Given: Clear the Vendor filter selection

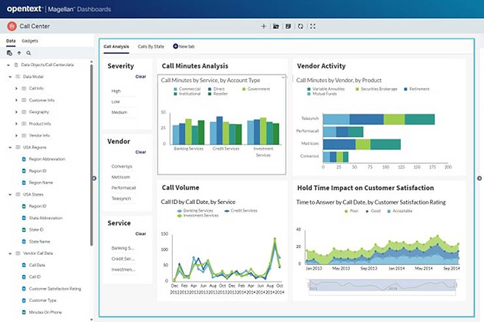Looking at the screenshot, I should point(140,152).
